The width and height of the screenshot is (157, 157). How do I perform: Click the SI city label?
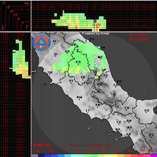point(56,54)
